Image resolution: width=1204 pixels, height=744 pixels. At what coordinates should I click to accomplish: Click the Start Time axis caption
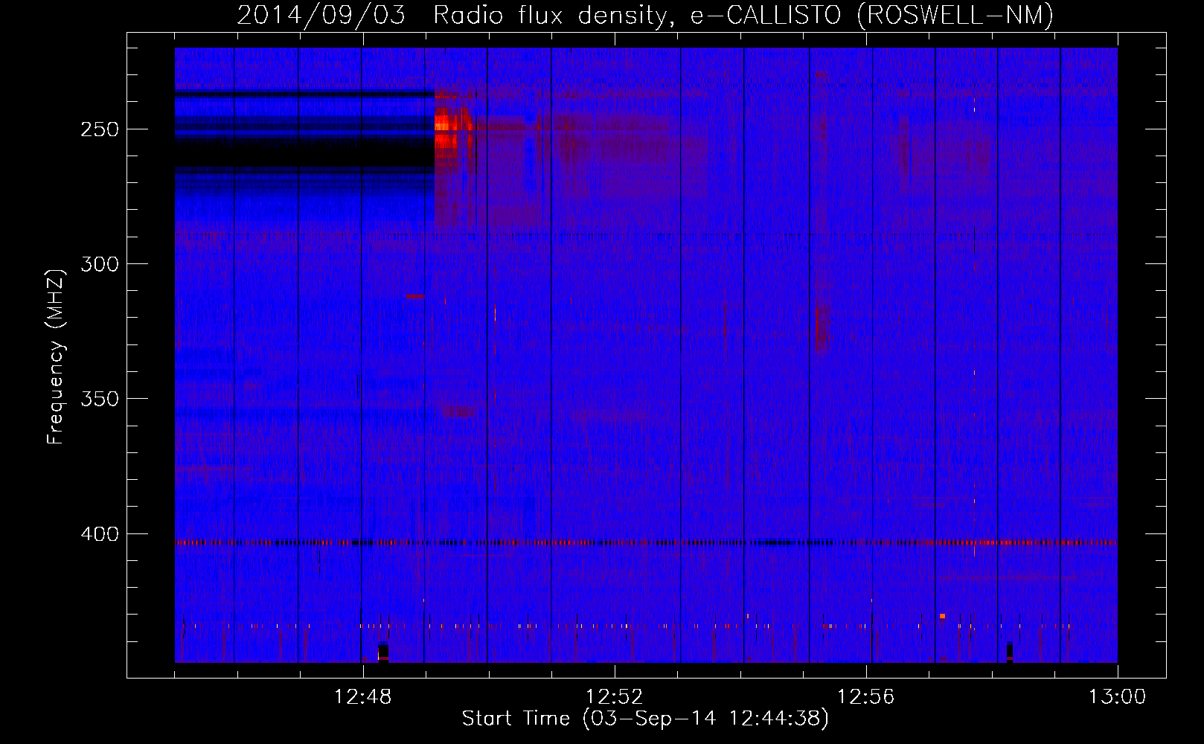tap(645, 719)
